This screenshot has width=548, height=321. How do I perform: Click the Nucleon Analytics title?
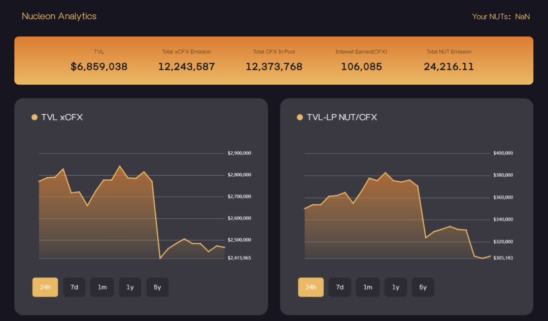click(59, 16)
